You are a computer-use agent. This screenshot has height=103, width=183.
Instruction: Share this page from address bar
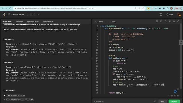coord(140,8)
